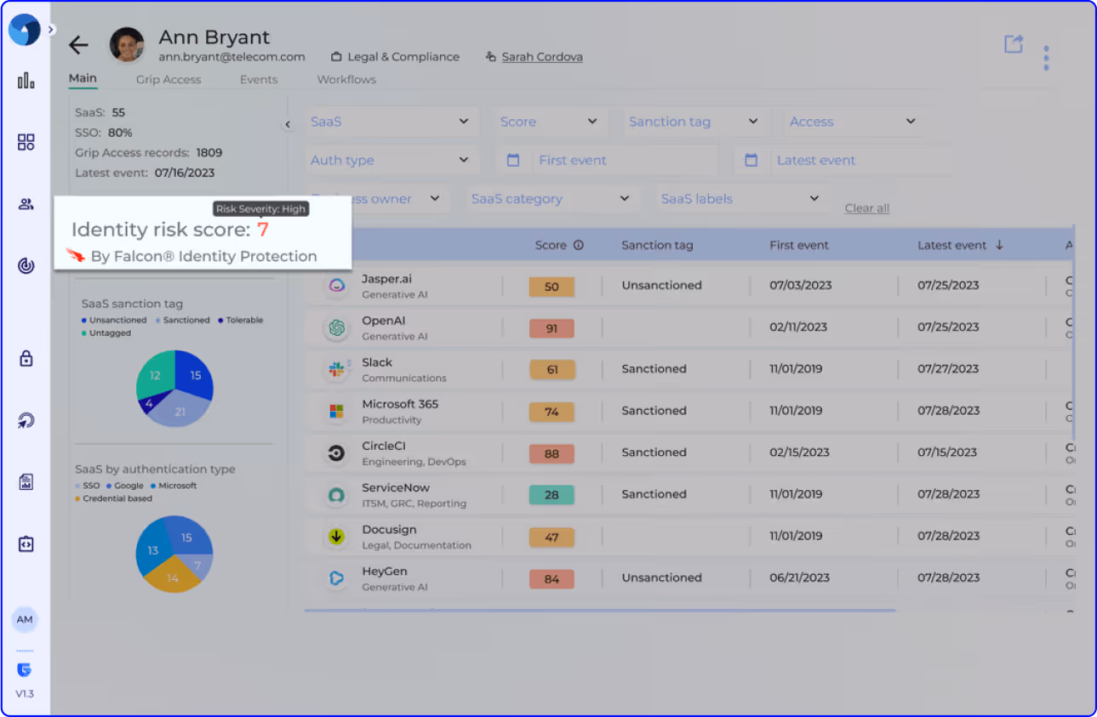Switch to the Workflows tab
Image resolution: width=1097 pixels, height=717 pixels.
346,80
